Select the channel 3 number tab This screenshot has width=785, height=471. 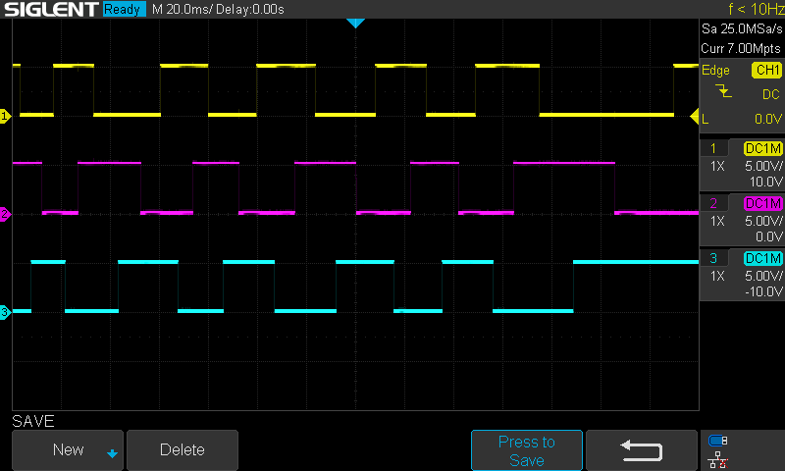[x=713, y=258]
